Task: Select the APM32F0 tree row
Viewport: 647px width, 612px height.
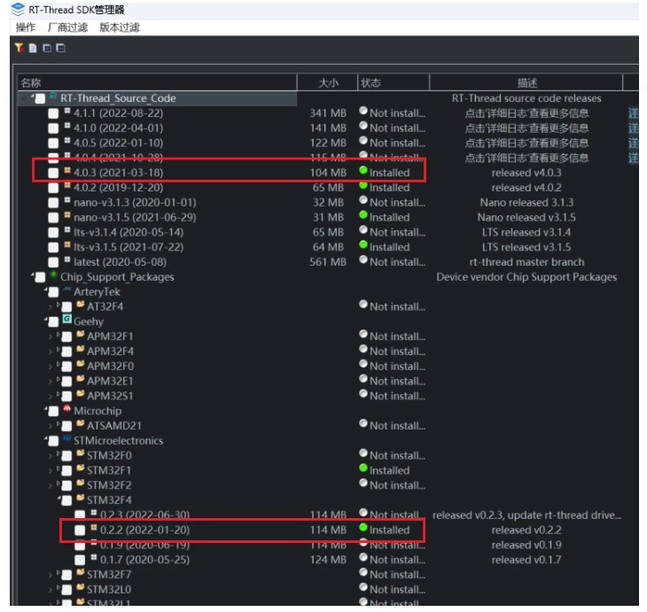Action: 110,366
